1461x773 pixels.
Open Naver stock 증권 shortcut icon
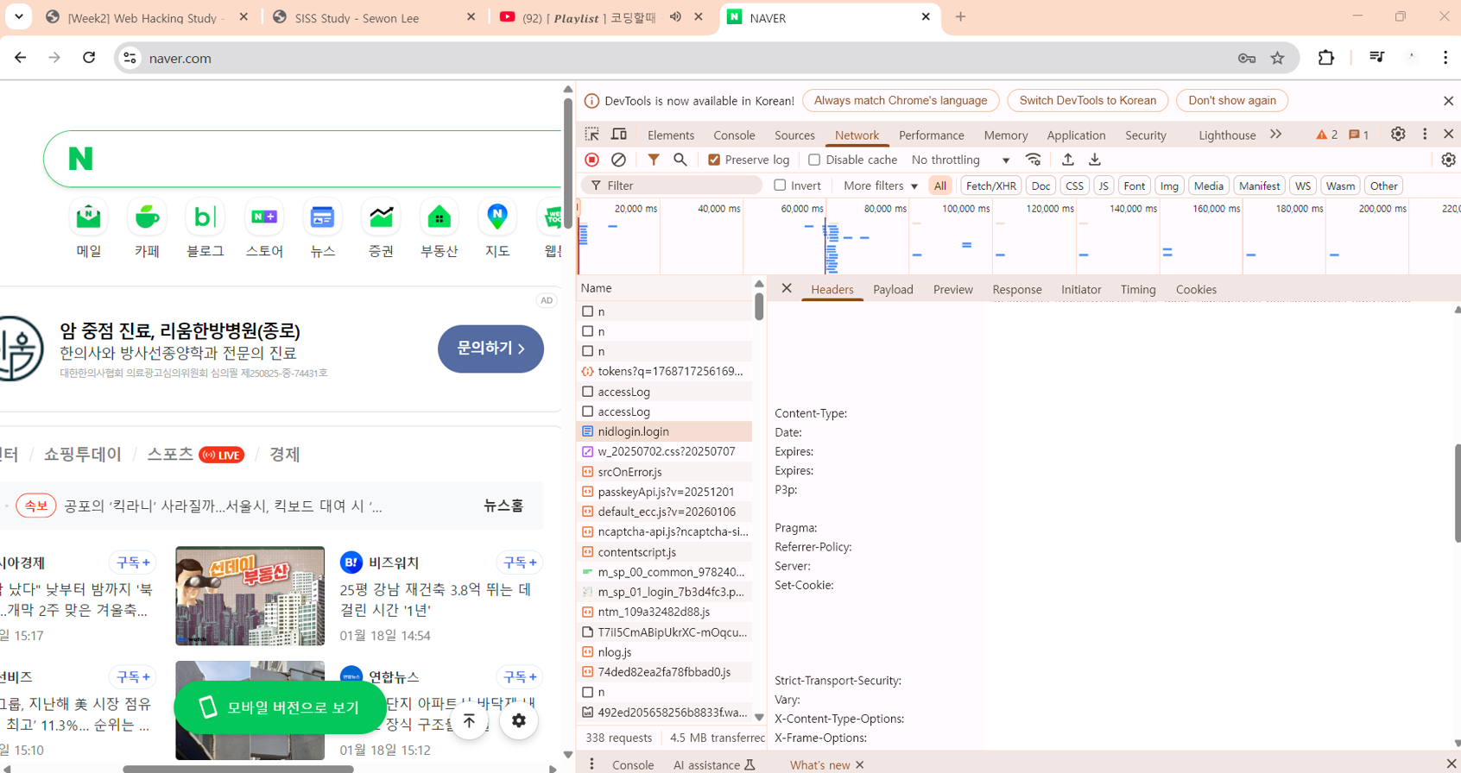[381, 217]
